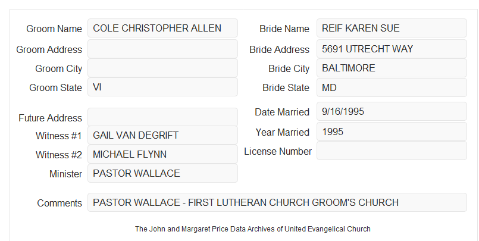Select the empty Groom Address field

[162, 49]
